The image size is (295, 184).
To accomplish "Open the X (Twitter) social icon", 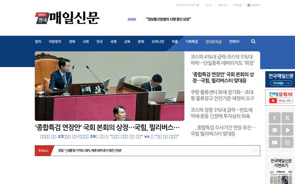I will click(x=287, y=118).
